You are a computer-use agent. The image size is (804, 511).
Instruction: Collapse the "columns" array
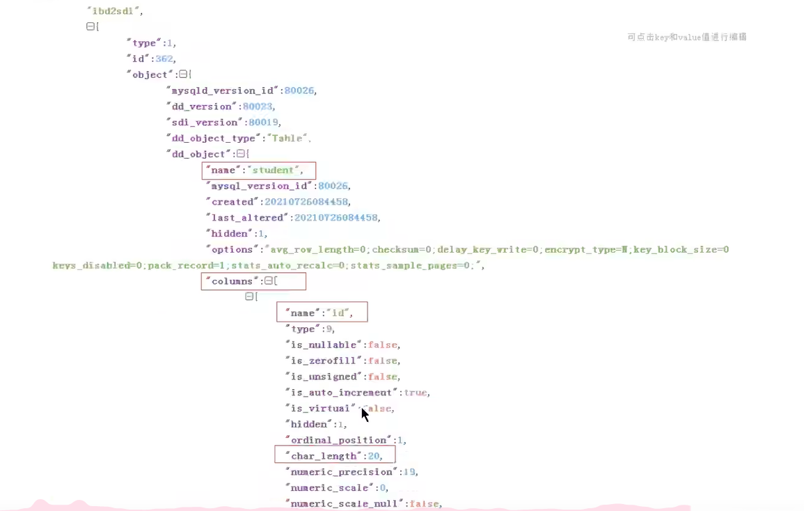coord(268,281)
